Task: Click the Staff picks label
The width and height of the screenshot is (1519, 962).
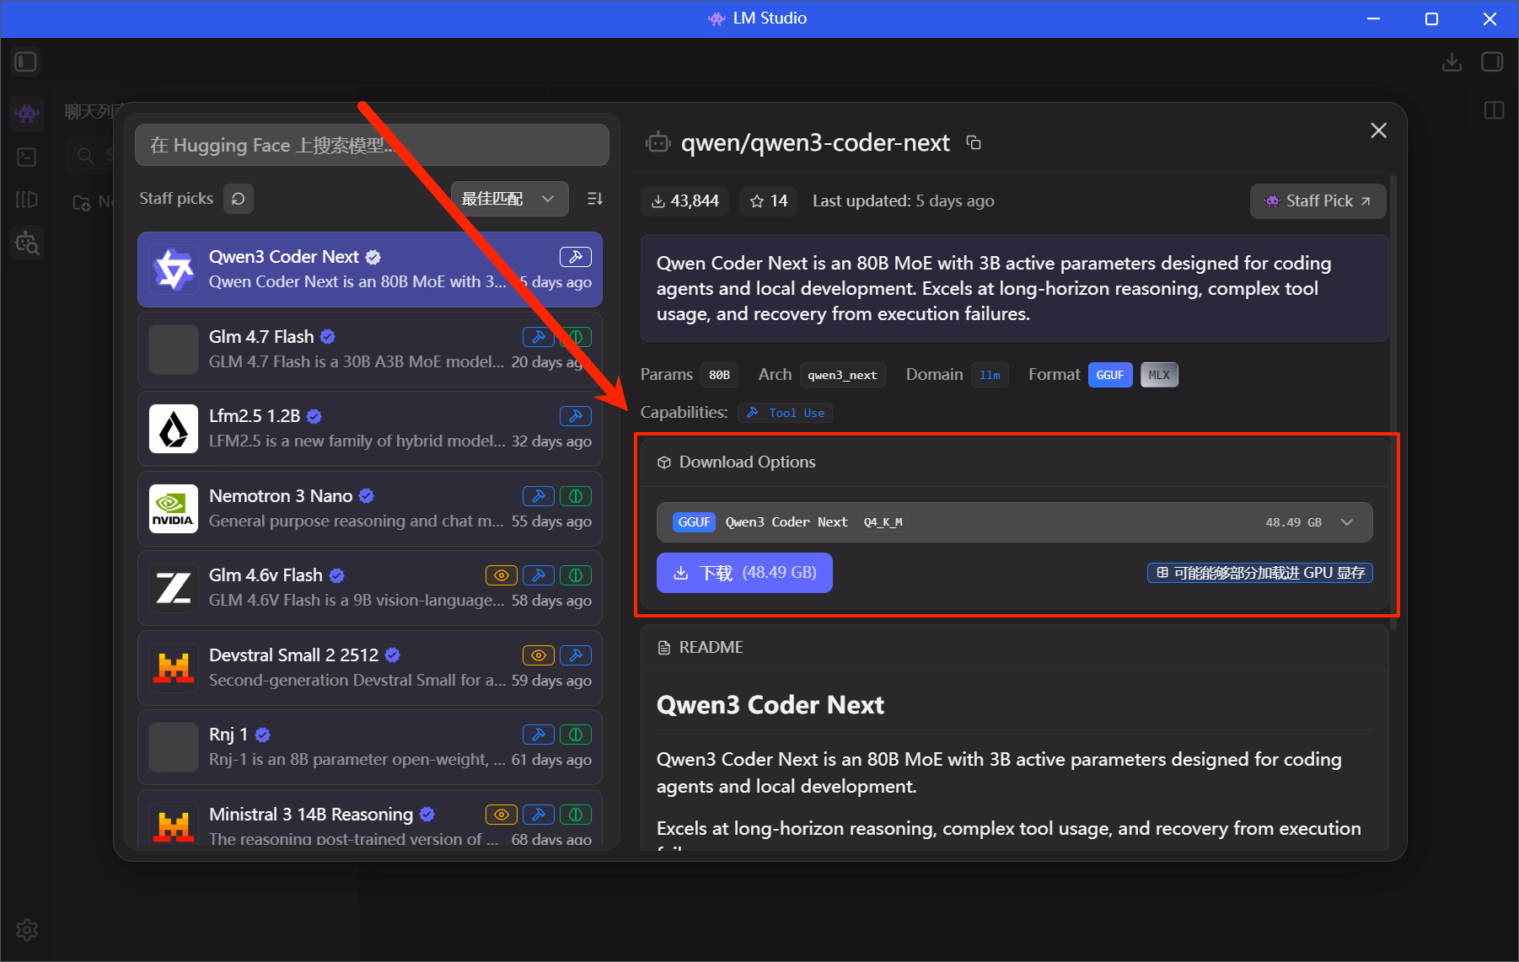Action: [176, 199]
